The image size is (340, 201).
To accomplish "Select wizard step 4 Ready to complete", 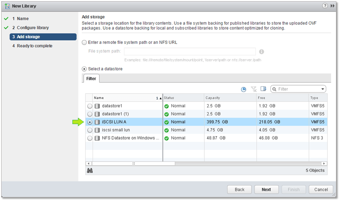I will click(x=32, y=46).
